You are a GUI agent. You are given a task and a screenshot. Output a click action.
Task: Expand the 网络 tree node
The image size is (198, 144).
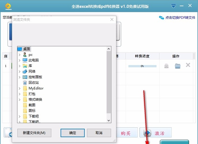coord(19,71)
